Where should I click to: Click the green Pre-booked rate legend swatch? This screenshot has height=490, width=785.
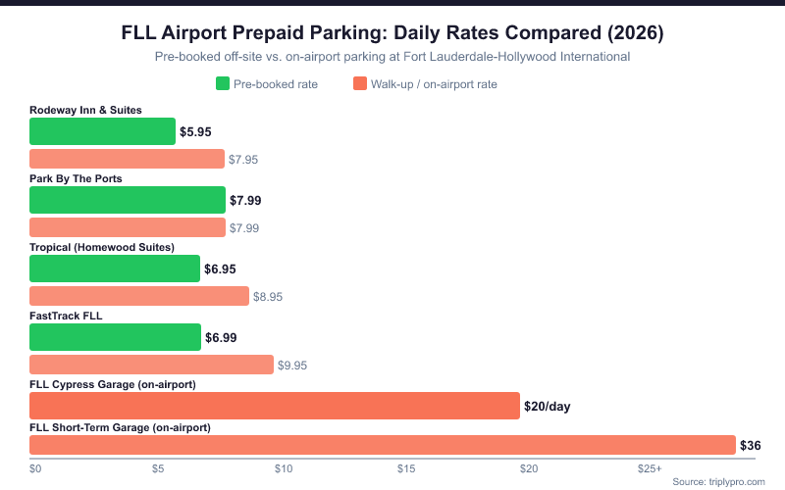(222, 84)
